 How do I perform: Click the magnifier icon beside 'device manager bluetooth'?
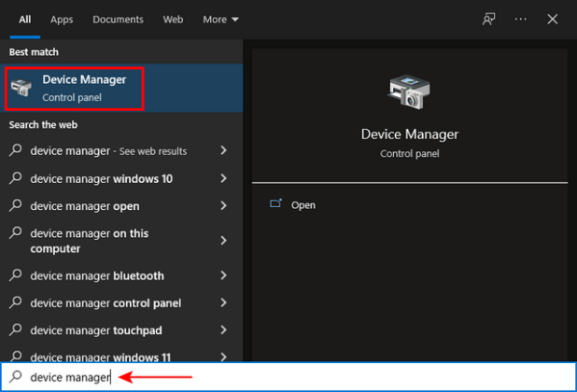click(17, 276)
